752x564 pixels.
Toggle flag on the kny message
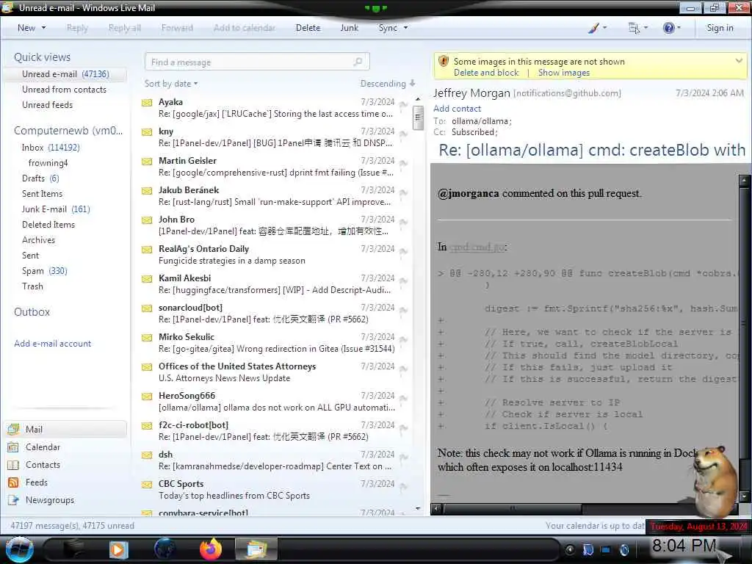[403, 134]
